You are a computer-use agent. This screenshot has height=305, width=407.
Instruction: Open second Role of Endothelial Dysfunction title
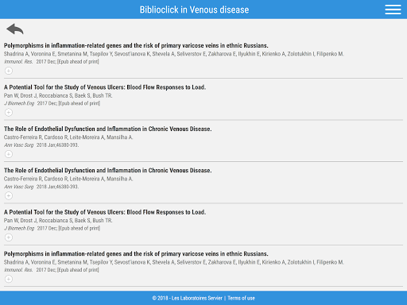click(107, 171)
